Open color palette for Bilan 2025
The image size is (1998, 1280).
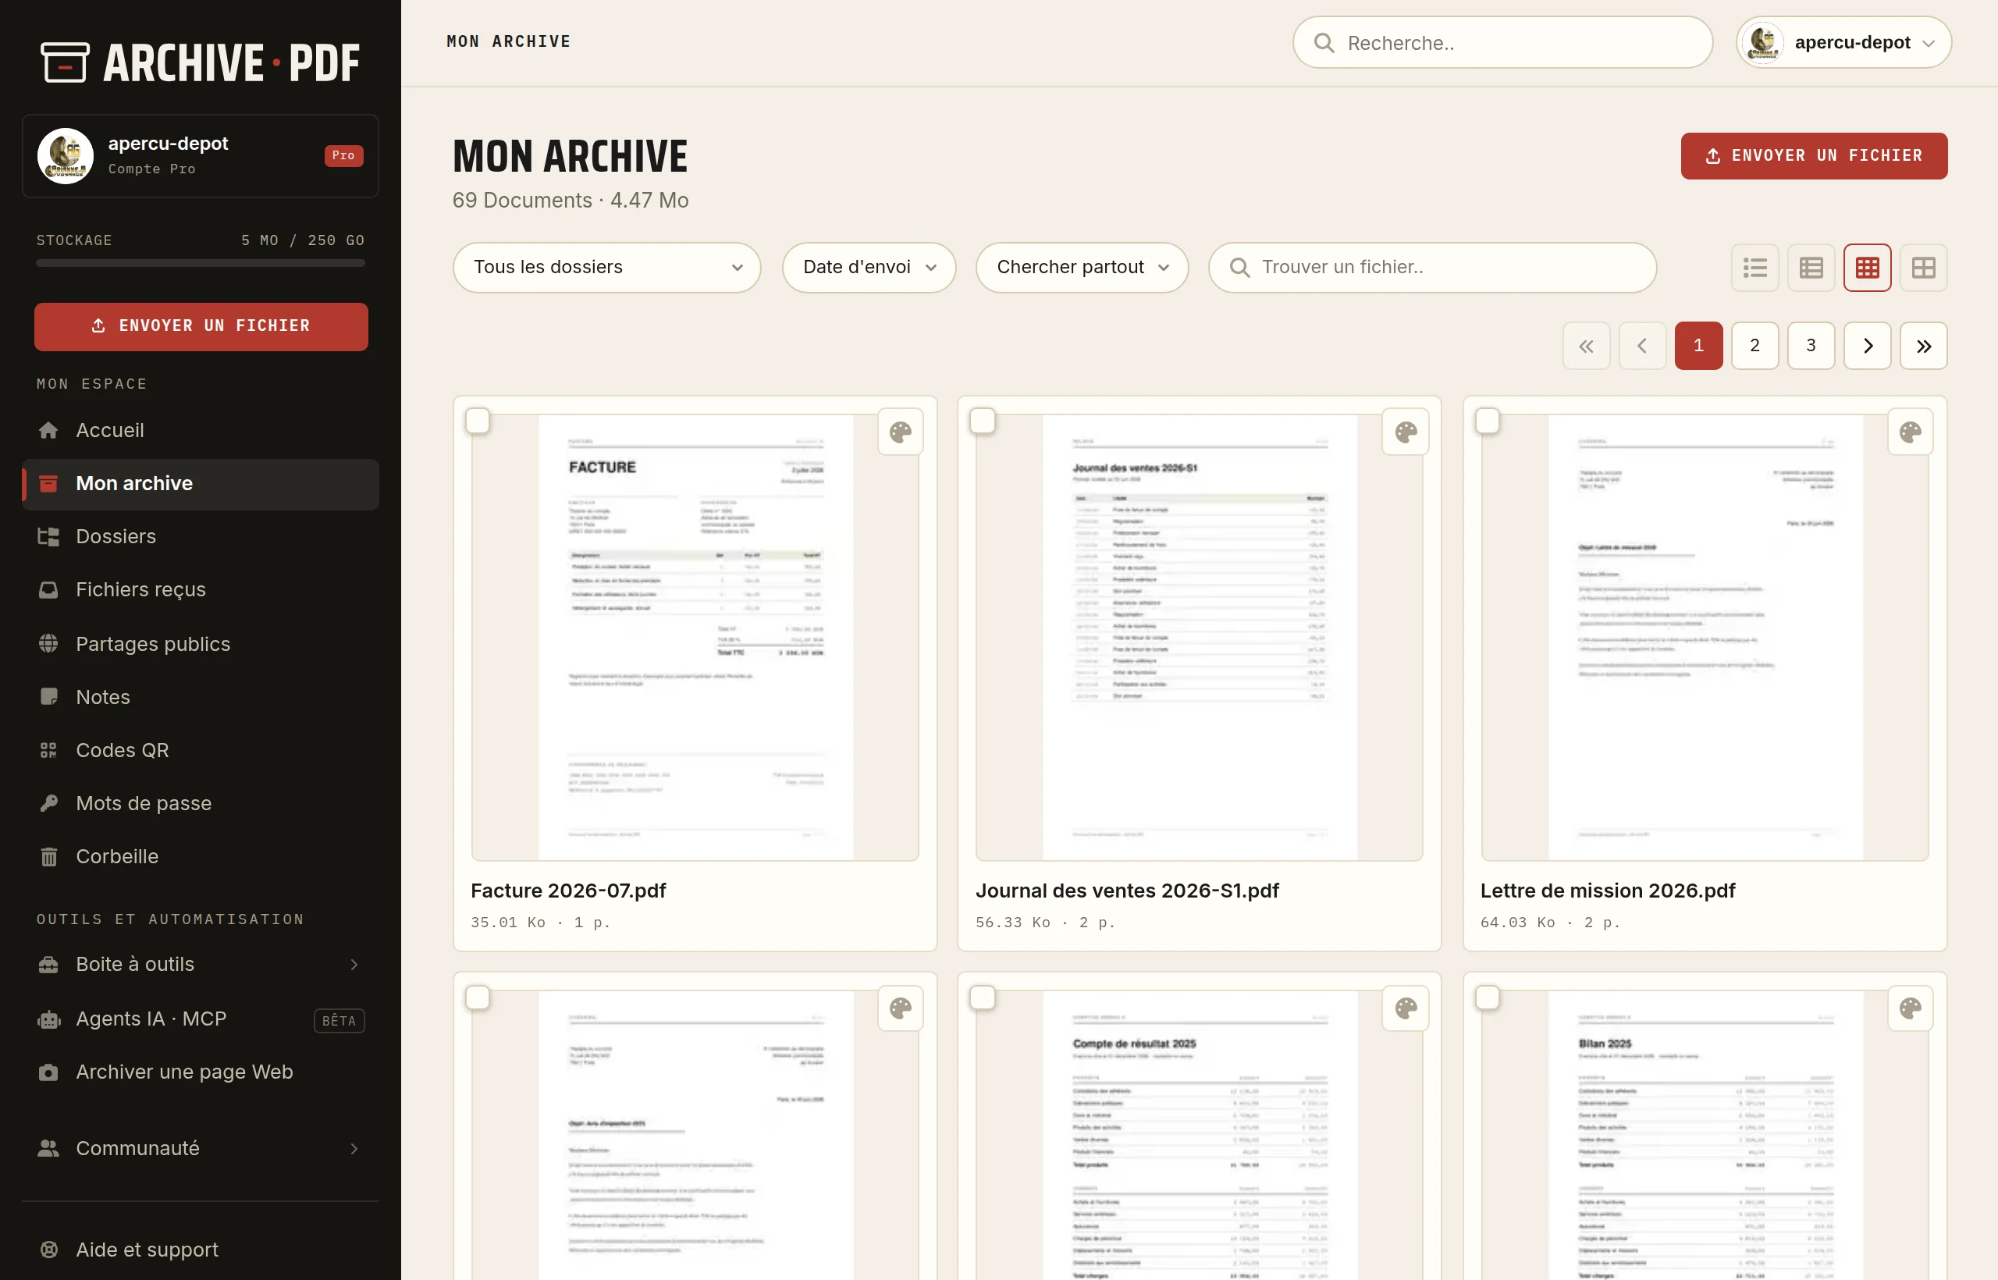[x=1910, y=1009]
